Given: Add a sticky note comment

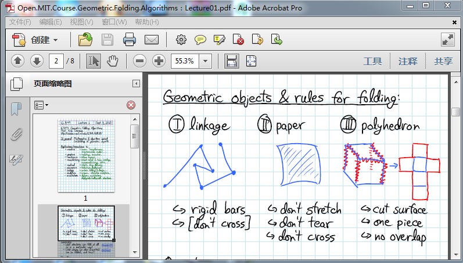Looking at the screenshot, I should (x=200, y=40).
